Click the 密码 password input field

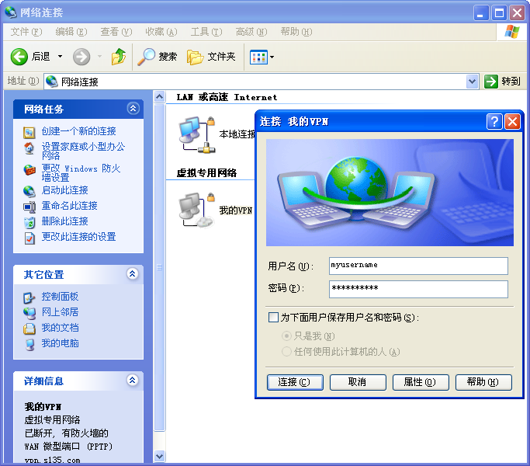(418, 289)
